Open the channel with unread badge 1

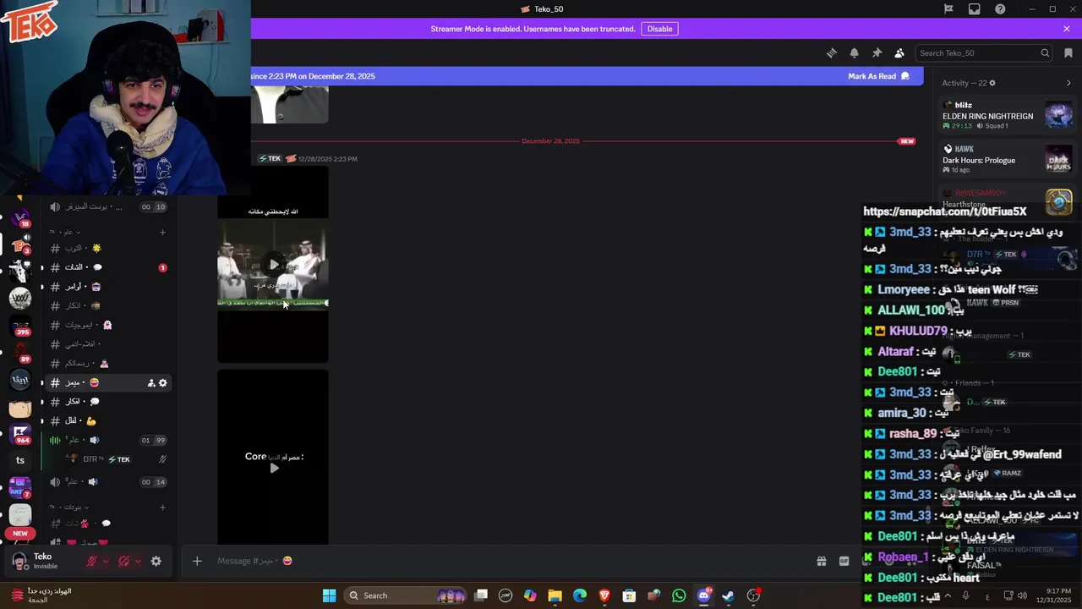[110, 267]
